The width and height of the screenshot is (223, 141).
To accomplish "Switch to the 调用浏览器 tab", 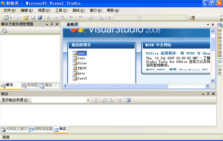I will tap(41, 129).
